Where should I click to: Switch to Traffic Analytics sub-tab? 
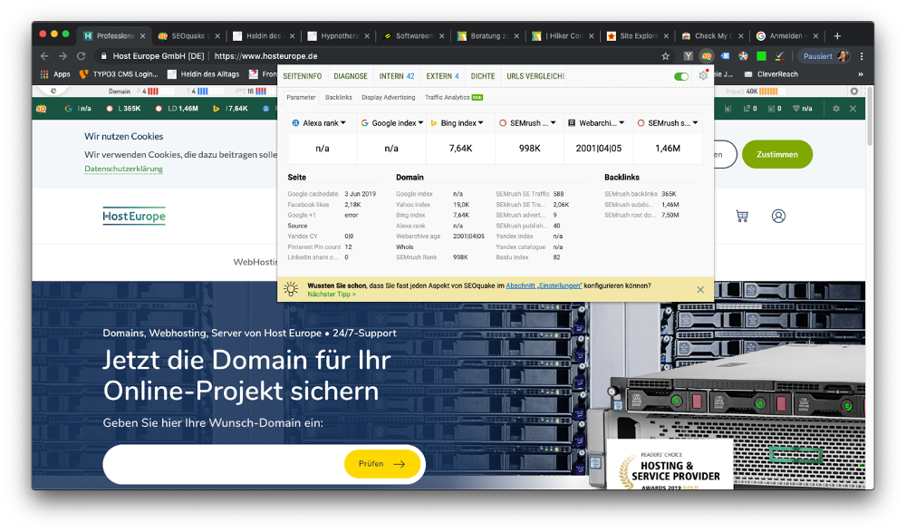pyautogui.click(x=454, y=97)
